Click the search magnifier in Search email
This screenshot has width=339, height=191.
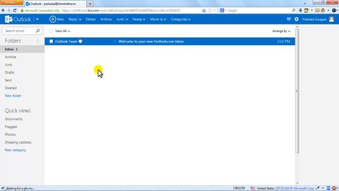coord(38,31)
